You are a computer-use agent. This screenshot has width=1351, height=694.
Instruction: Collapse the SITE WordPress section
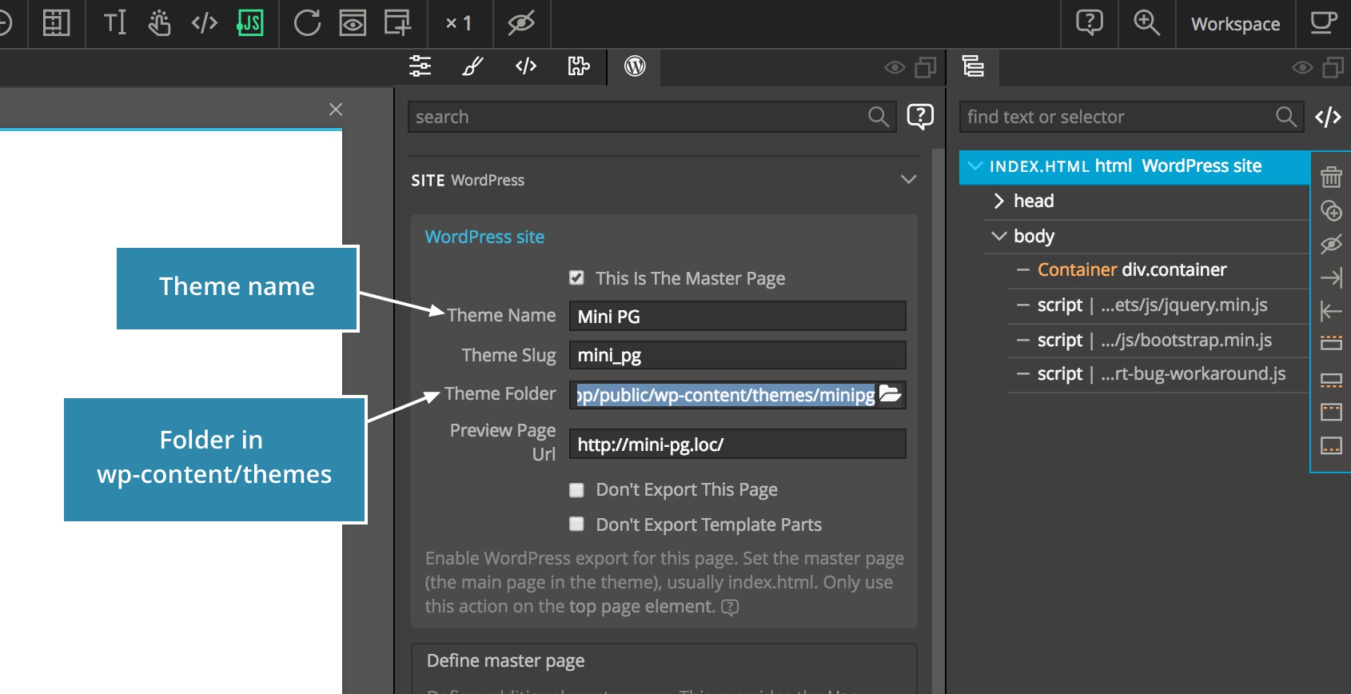(908, 179)
